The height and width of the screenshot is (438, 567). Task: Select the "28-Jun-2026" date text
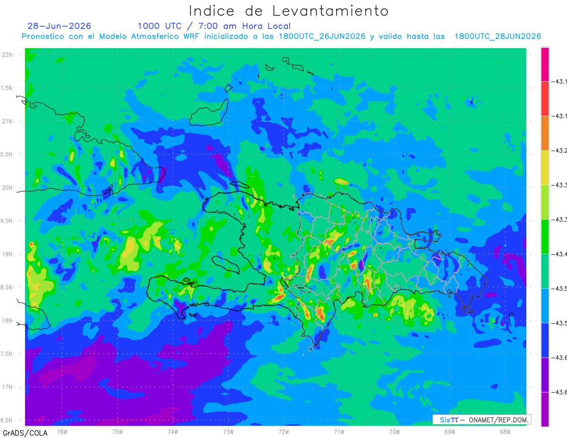tap(59, 26)
